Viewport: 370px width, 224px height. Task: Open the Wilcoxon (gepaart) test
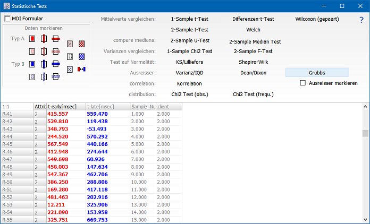317,19
